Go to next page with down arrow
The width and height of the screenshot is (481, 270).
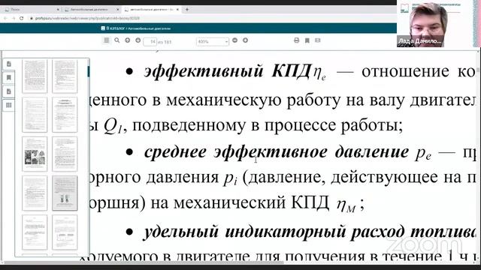click(x=138, y=40)
